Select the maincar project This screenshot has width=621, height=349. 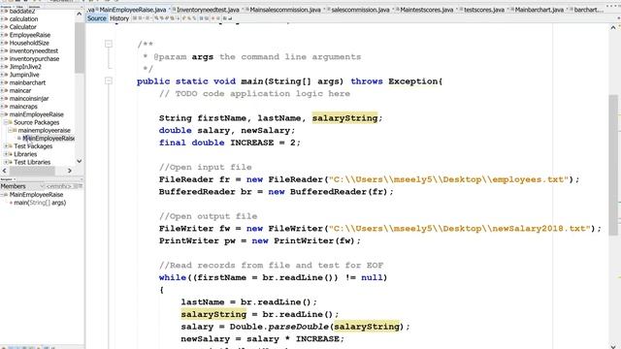pos(20,90)
